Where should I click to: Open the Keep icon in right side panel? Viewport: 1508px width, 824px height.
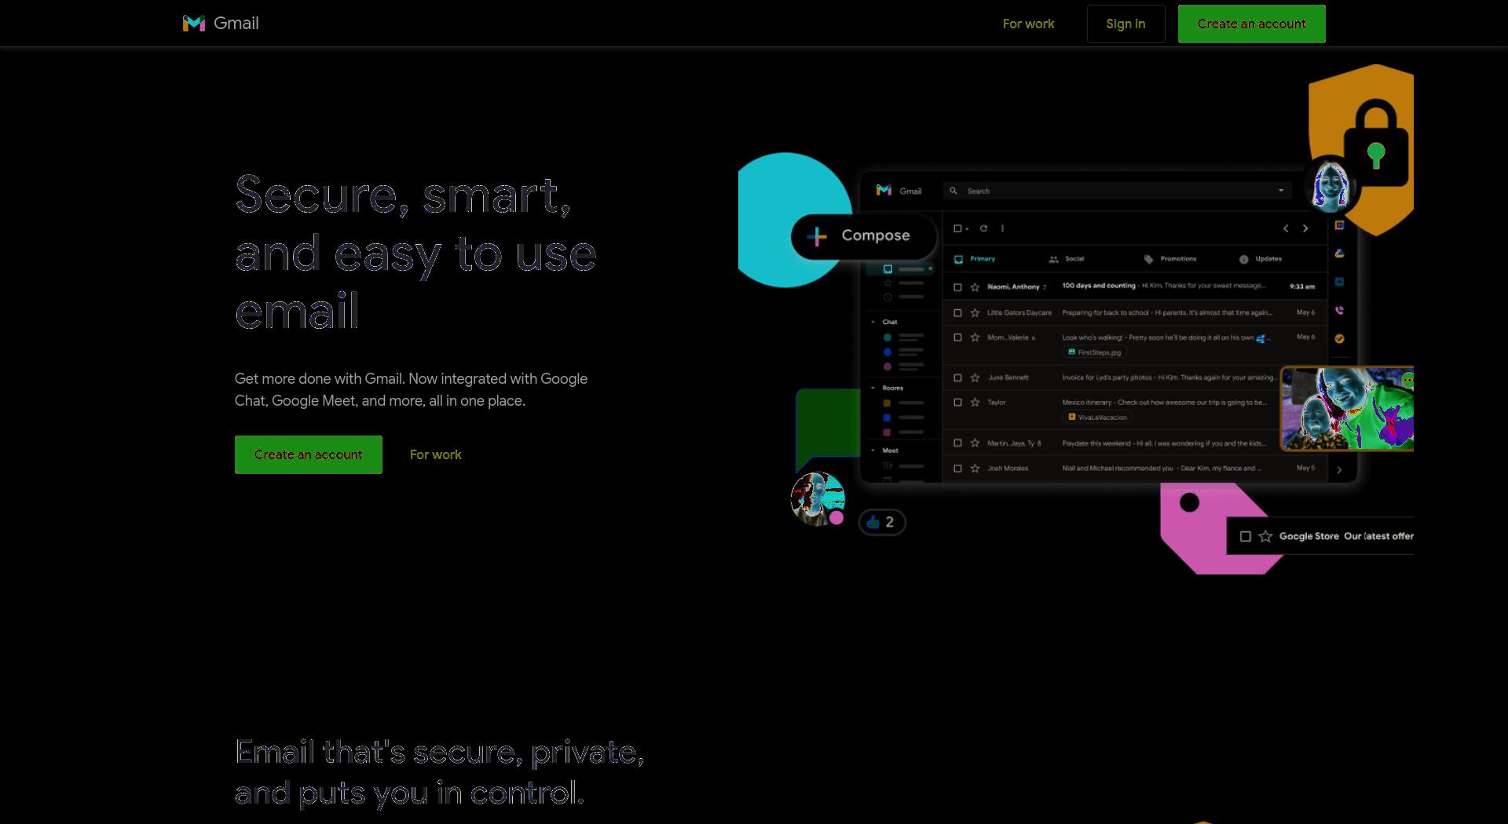point(1339,282)
